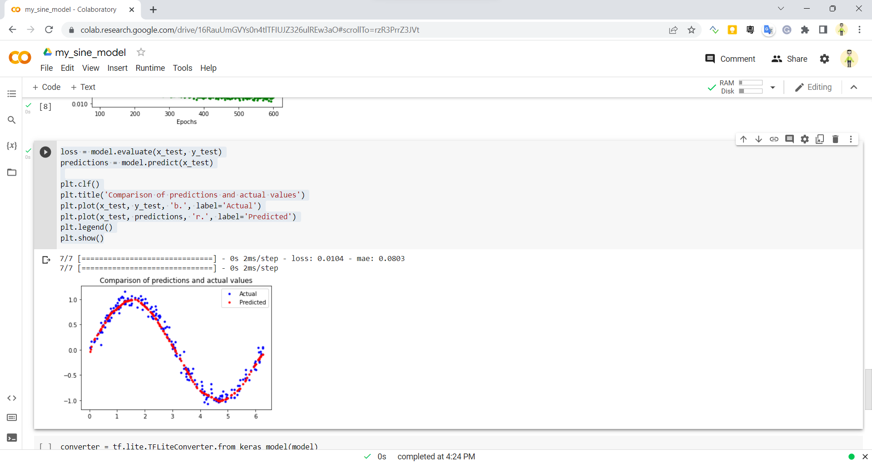Open the Google Translate extension icon
The width and height of the screenshot is (872, 463).
(768, 30)
